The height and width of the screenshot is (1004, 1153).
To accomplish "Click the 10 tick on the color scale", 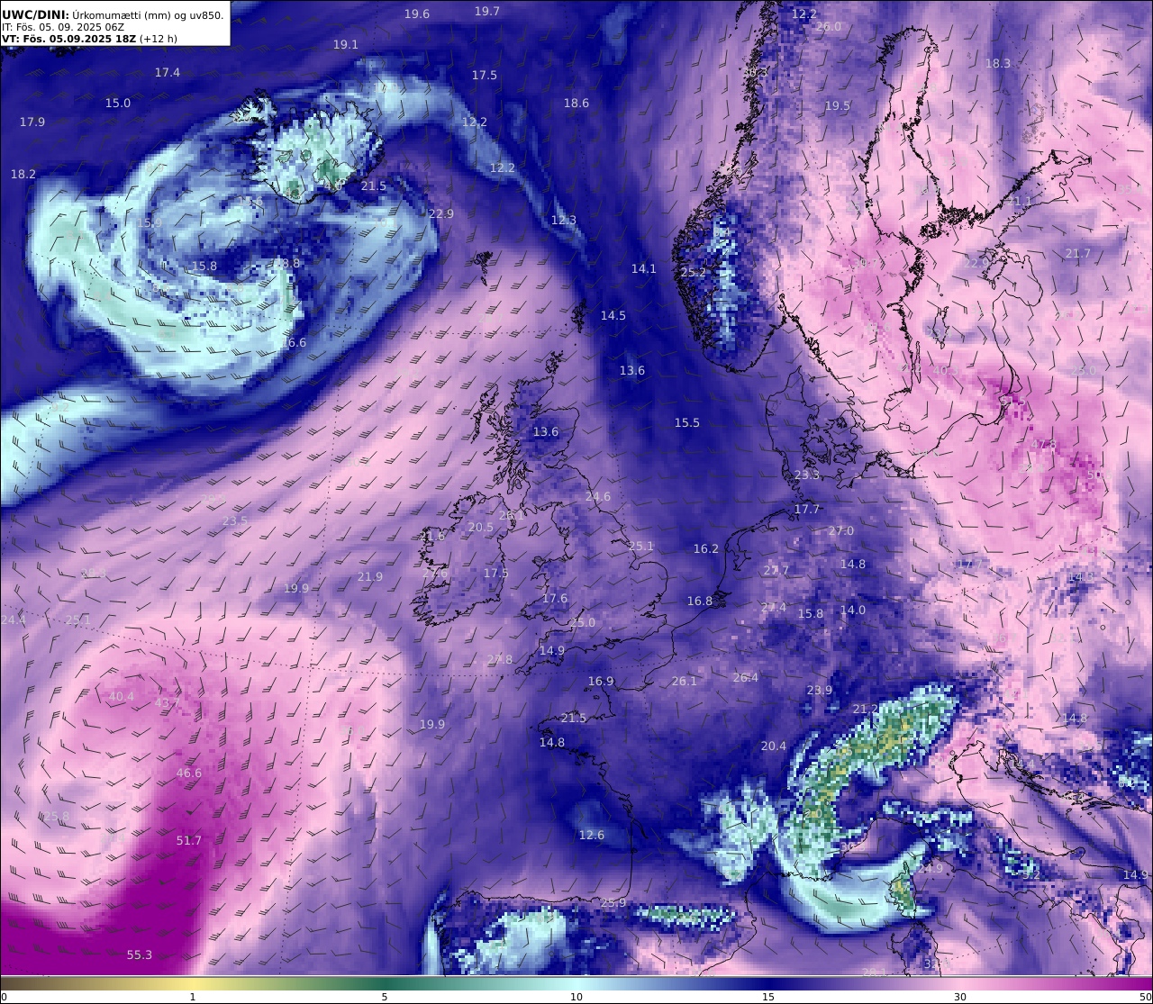I will pyautogui.click(x=576, y=997).
